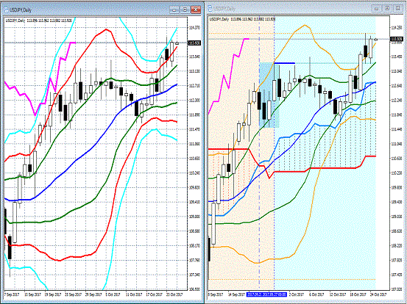
Task: Minimize the left USDJPY chart window
Action: click(174, 10)
